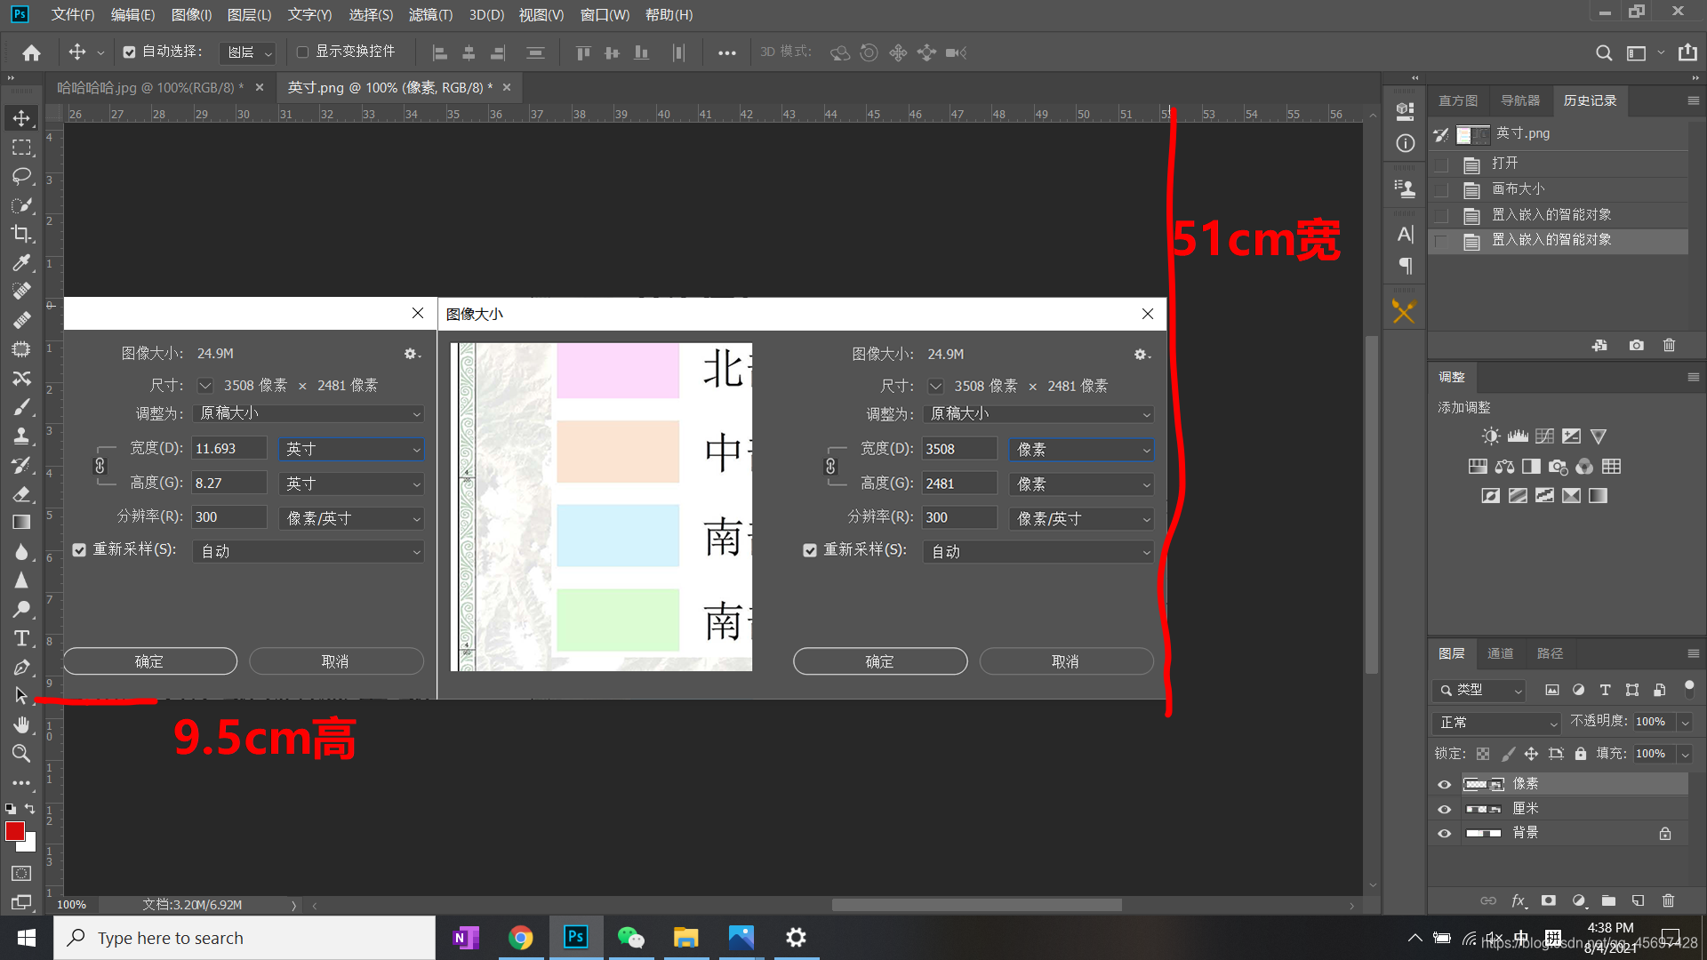Screen dimensions: 1707x960
Task: Select the Crop tool
Action: point(21,234)
